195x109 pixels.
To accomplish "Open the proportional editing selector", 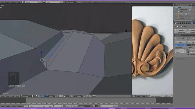I will tap(68, 96).
